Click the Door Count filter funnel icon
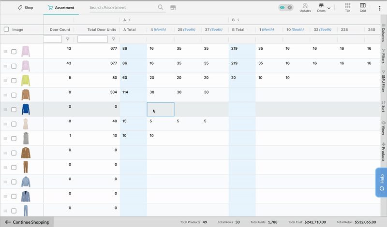387x227 pixels. 68,39
